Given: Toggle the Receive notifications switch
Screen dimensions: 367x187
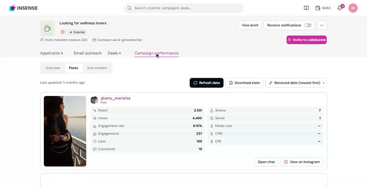Looking at the screenshot, I should coord(307,25).
